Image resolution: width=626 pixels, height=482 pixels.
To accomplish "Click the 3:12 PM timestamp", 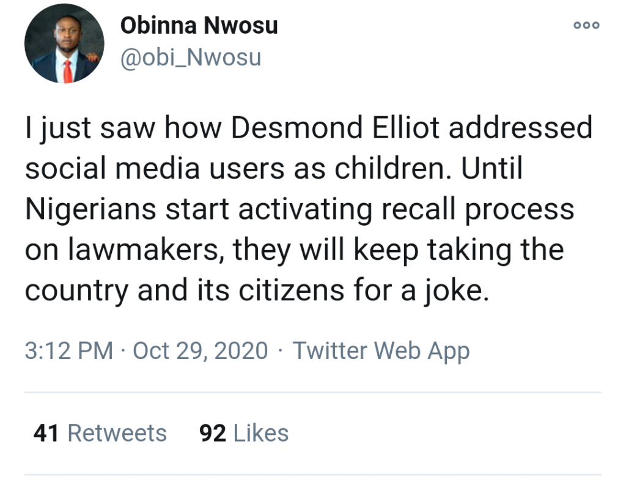I will 68,351.
